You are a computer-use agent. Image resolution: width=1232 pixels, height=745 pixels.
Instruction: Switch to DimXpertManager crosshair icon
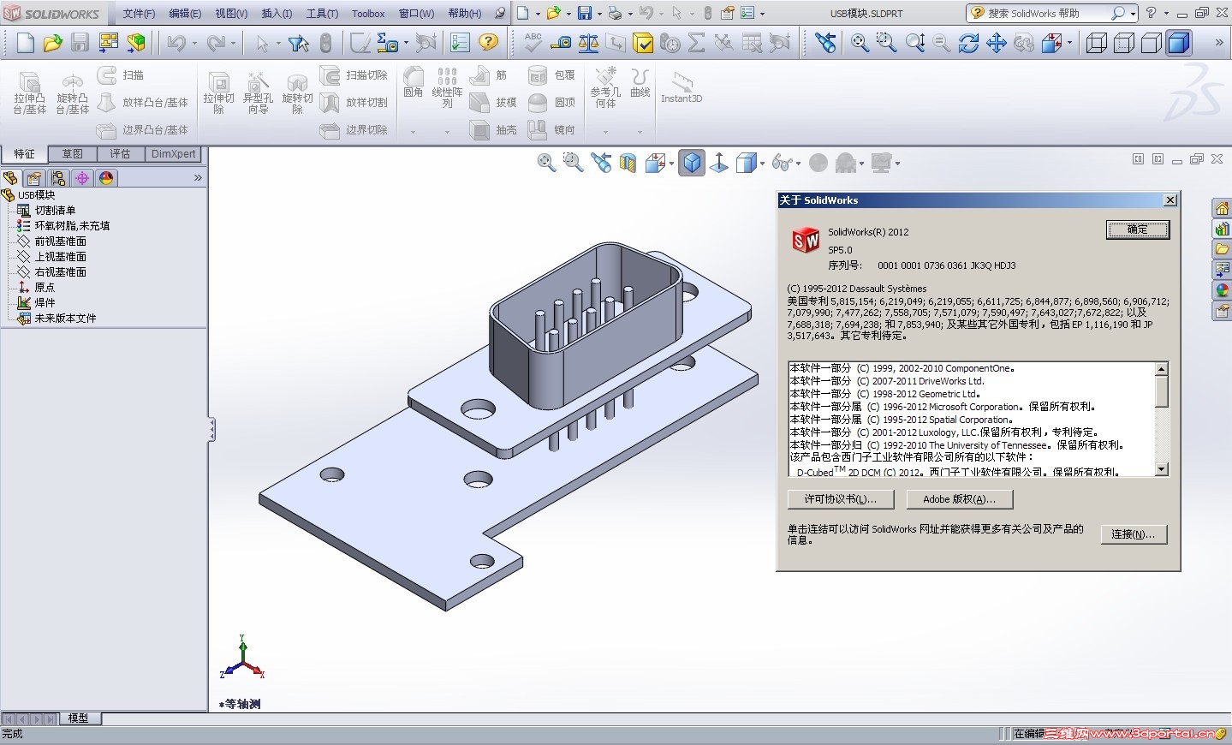coord(82,178)
